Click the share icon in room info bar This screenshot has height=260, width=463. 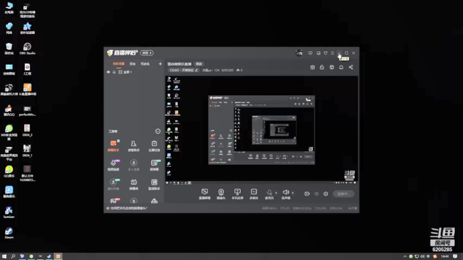point(351,67)
